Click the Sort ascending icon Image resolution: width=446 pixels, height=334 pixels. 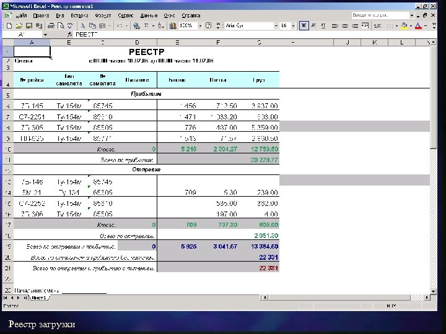(x=160, y=26)
